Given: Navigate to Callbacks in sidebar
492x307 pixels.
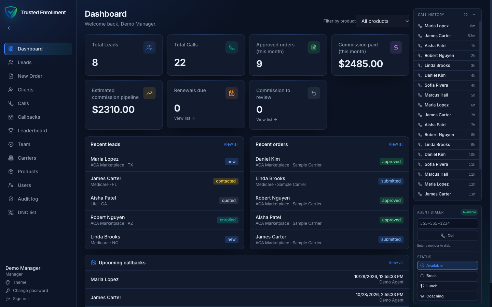Looking at the screenshot, I should pos(38,117).
